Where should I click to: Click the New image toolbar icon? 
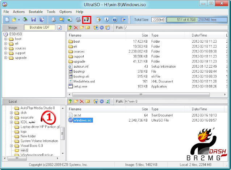coord(7,20)
